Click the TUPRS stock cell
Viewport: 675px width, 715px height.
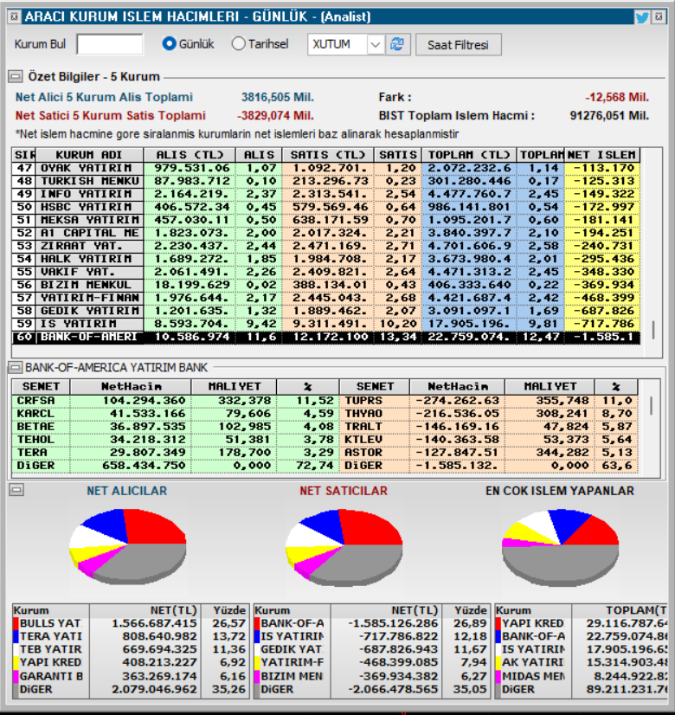pyautogui.click(x=375, y=401)
